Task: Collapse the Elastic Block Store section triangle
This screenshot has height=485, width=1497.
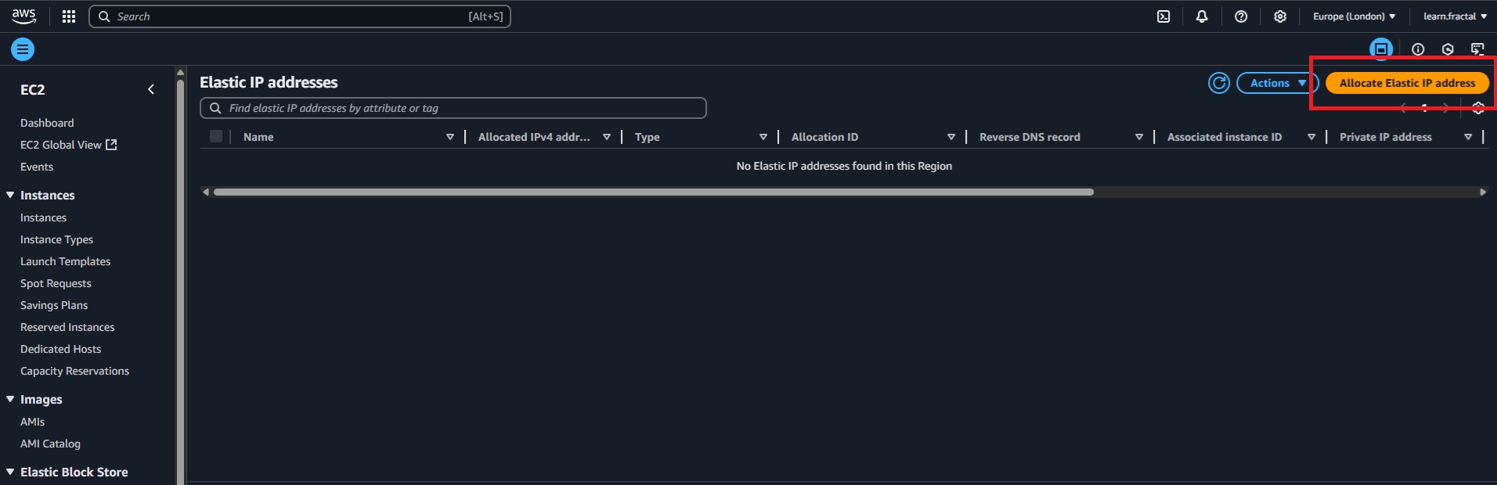Action: point(10,472)
